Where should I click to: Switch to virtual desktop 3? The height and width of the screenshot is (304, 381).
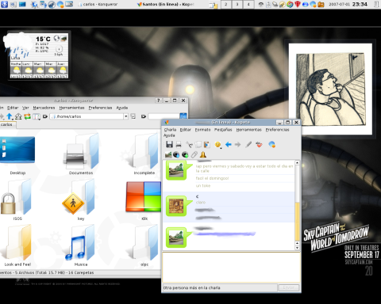[237, 4]
